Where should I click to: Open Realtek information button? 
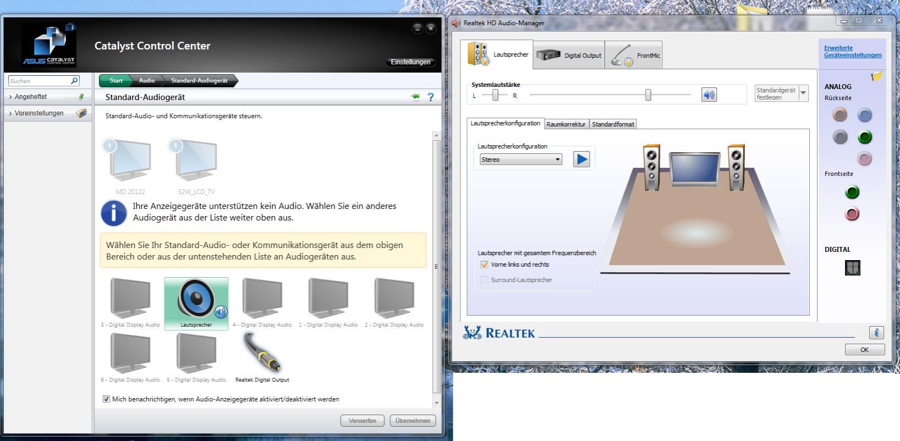[x=876, y=332]
